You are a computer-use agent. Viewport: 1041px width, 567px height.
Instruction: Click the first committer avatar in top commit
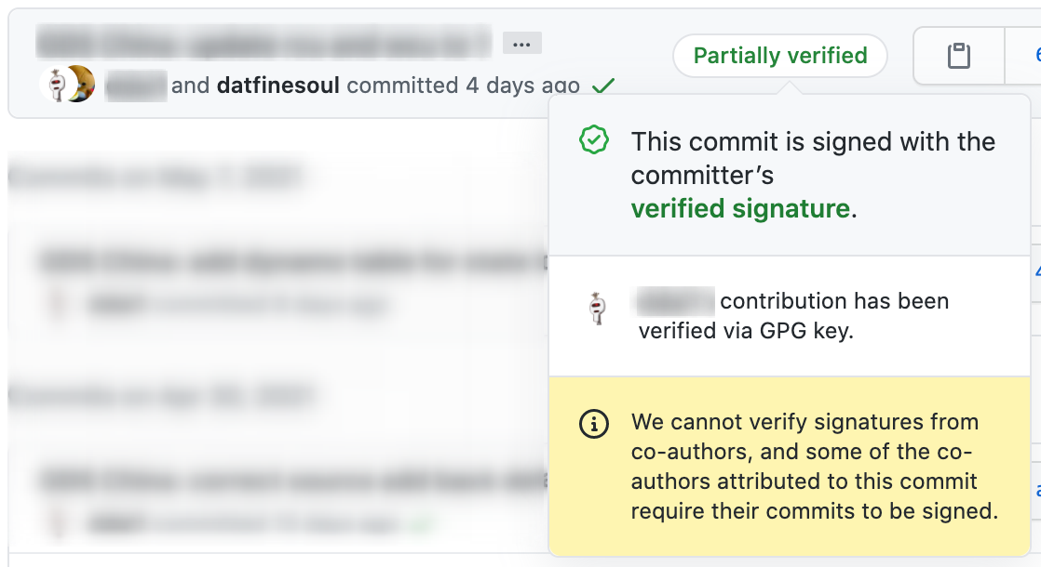tap(55, 86)
